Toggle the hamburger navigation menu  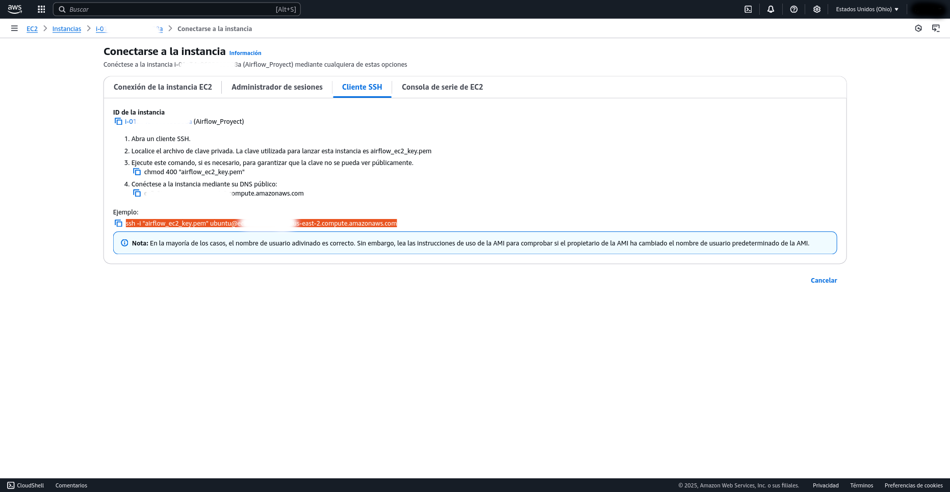coord(14,29)
